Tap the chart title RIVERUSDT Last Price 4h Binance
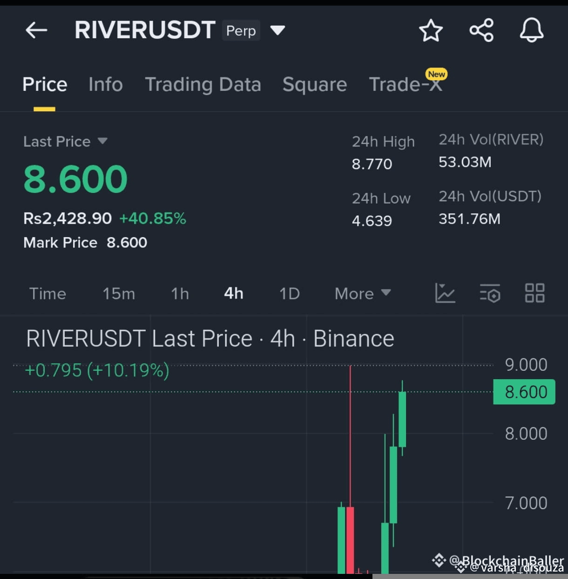 [210, 338]
